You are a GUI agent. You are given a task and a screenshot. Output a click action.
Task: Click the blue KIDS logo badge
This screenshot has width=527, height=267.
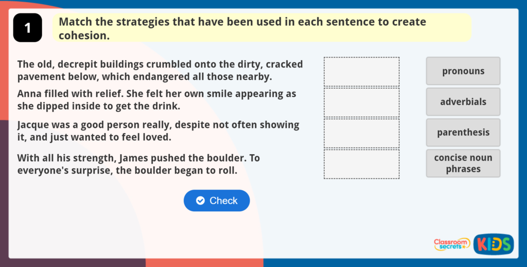click(x=493, y=244)
